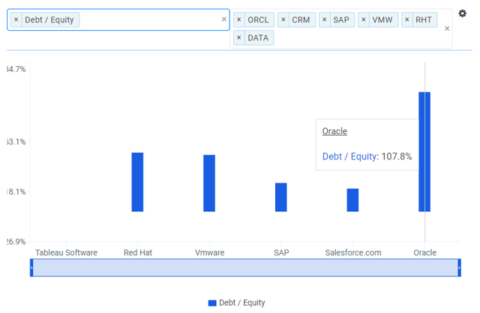Remove ORCL ticker tag

239,20
